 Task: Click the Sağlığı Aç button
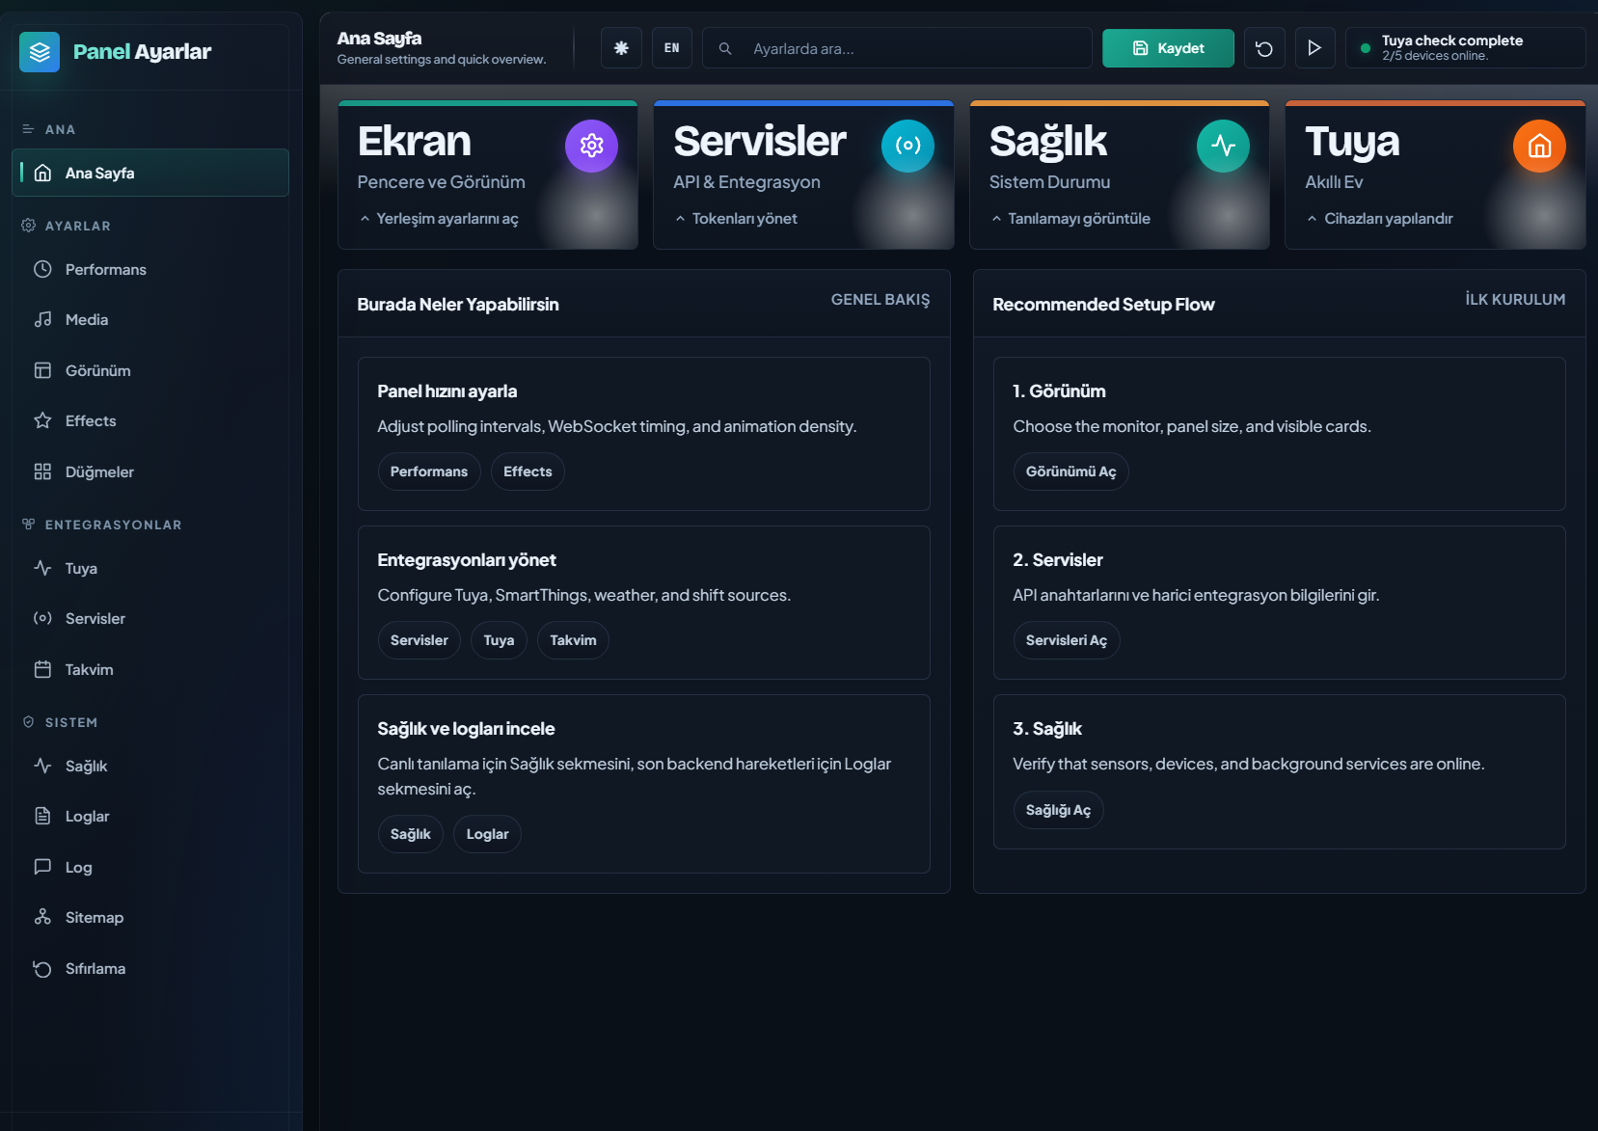tap(1058, 810)
